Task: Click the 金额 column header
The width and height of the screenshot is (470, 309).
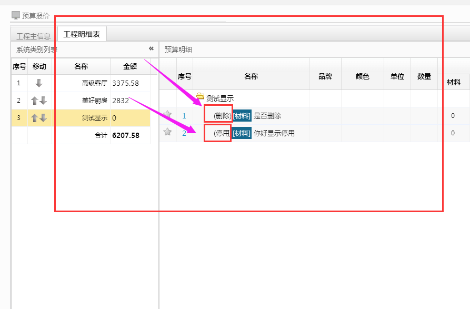Action: point(130,66)
